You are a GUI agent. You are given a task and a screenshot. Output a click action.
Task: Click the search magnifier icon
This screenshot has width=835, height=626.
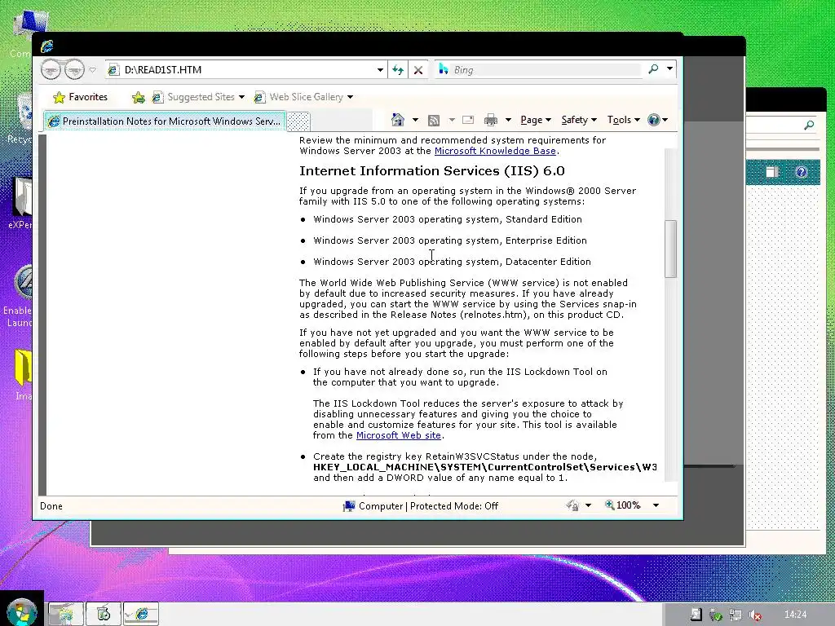pos(653,69)
